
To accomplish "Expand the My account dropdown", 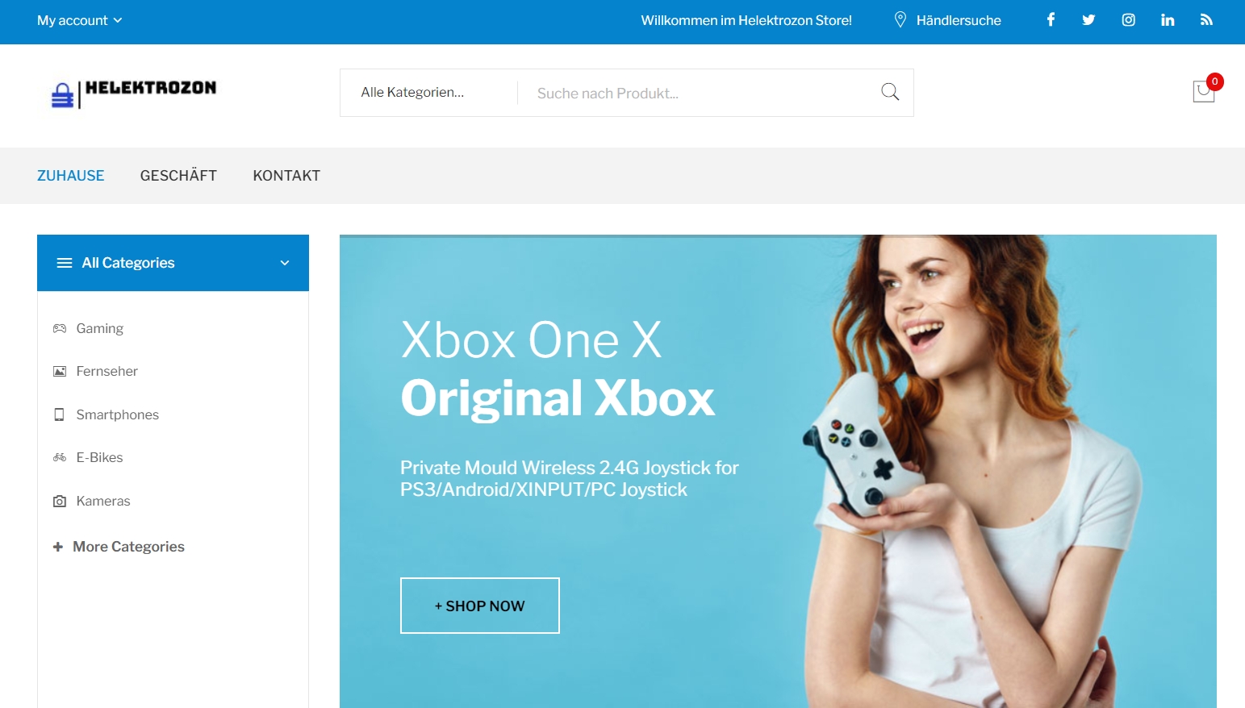I will coord(79,20).
